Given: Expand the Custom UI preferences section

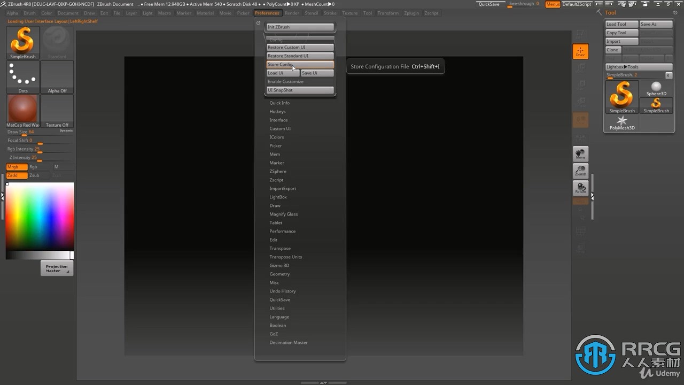Looking at the screenshot, I should click(x=280, y=128).
